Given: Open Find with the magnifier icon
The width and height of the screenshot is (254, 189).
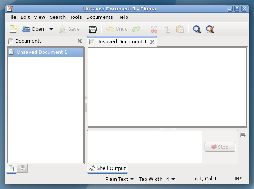Looking at the screenshot, I should 197,29.
